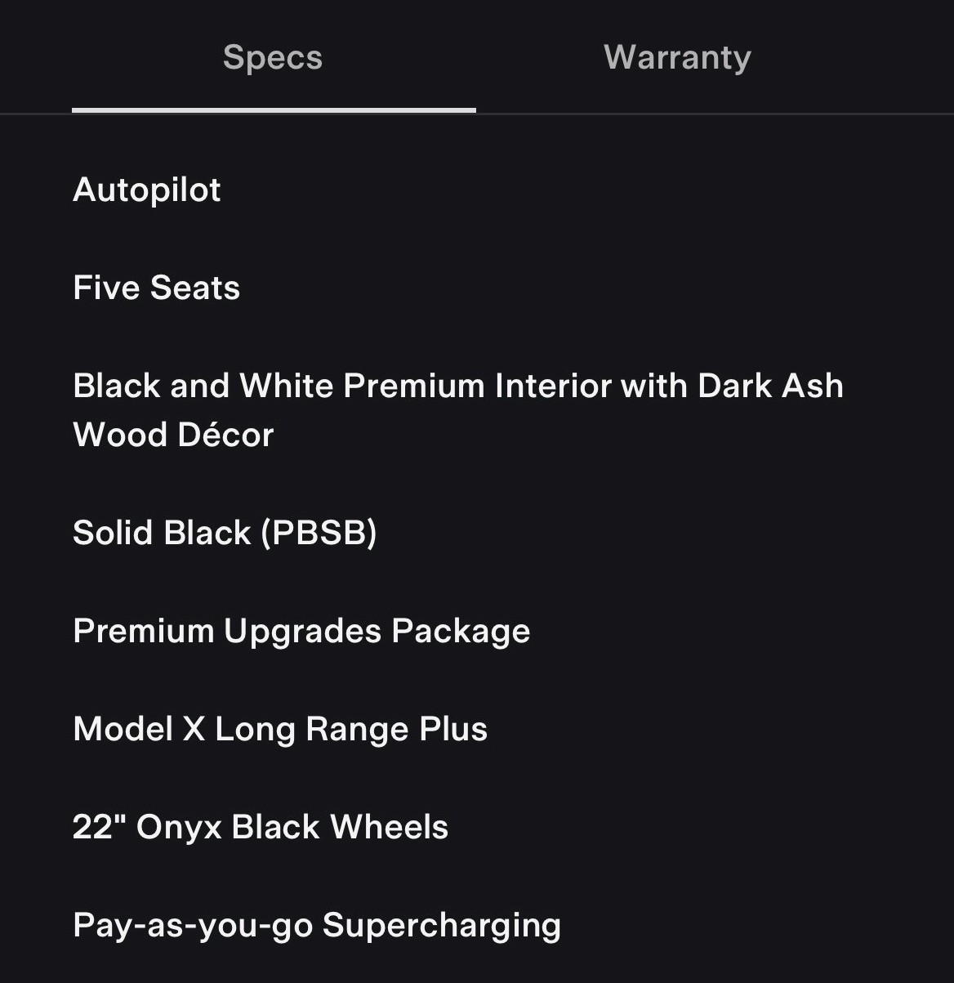Open the Premium Upgrades Package item
This screenshot has height=983, width=954.
point(301,631)
